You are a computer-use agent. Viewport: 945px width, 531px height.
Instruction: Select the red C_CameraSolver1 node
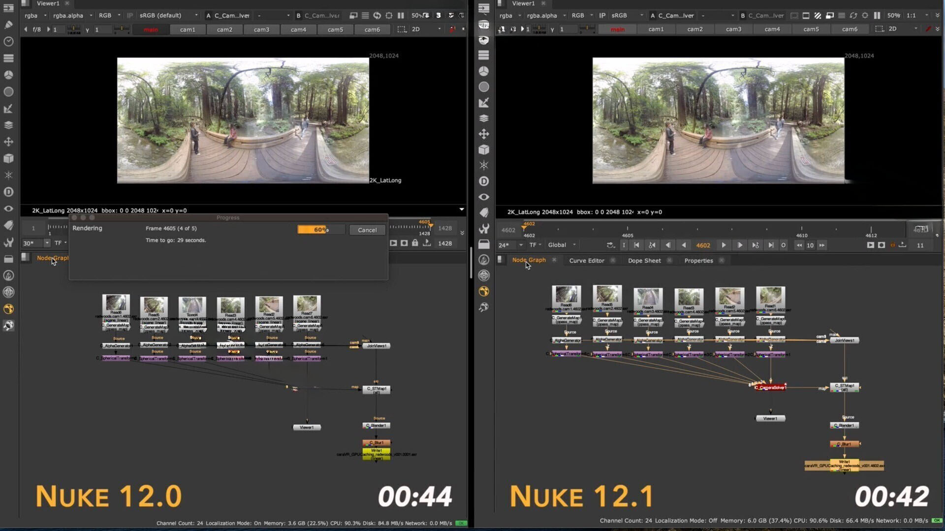[771, 387]
